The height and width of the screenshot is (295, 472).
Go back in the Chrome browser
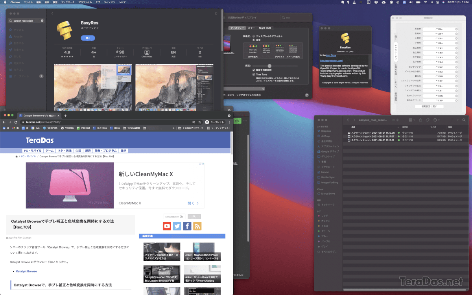point(4,122)
